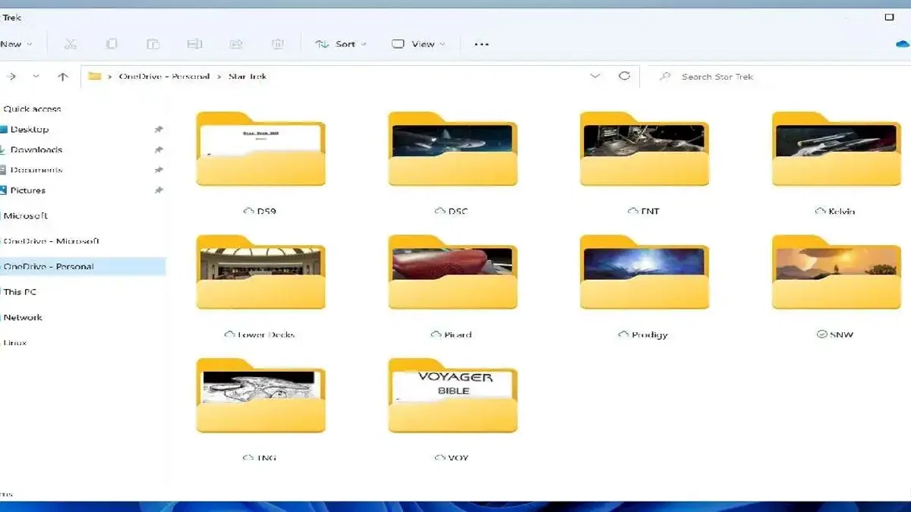Click the Cut scissors icon

pyautogui.click(x=71, y=44)
